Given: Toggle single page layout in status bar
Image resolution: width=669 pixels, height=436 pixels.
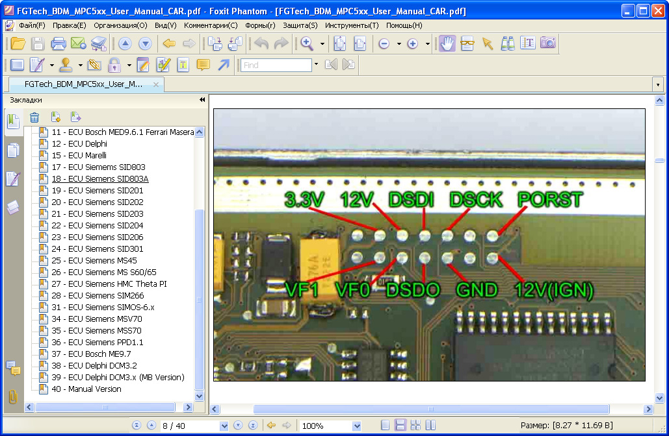Looking at the screenshot, I should (x=386, y=426).
